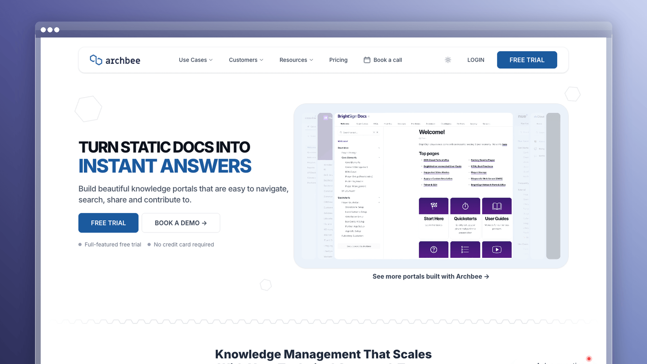Click the Welcome! heading in the portal preview

point(432,132)
